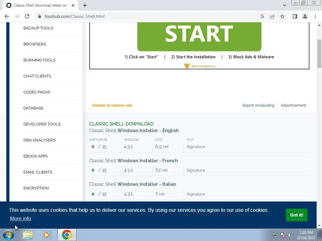Click the network tray icon

(x=275, y=235)
